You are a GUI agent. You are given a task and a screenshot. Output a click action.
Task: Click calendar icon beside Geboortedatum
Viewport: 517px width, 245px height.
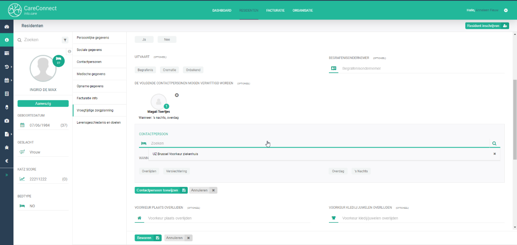22,125
